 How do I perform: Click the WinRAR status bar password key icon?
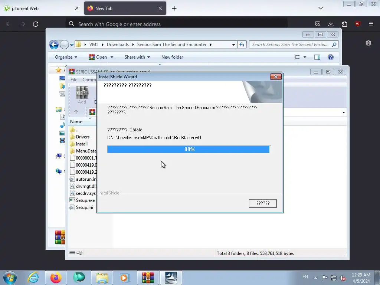tap(79, 253)
